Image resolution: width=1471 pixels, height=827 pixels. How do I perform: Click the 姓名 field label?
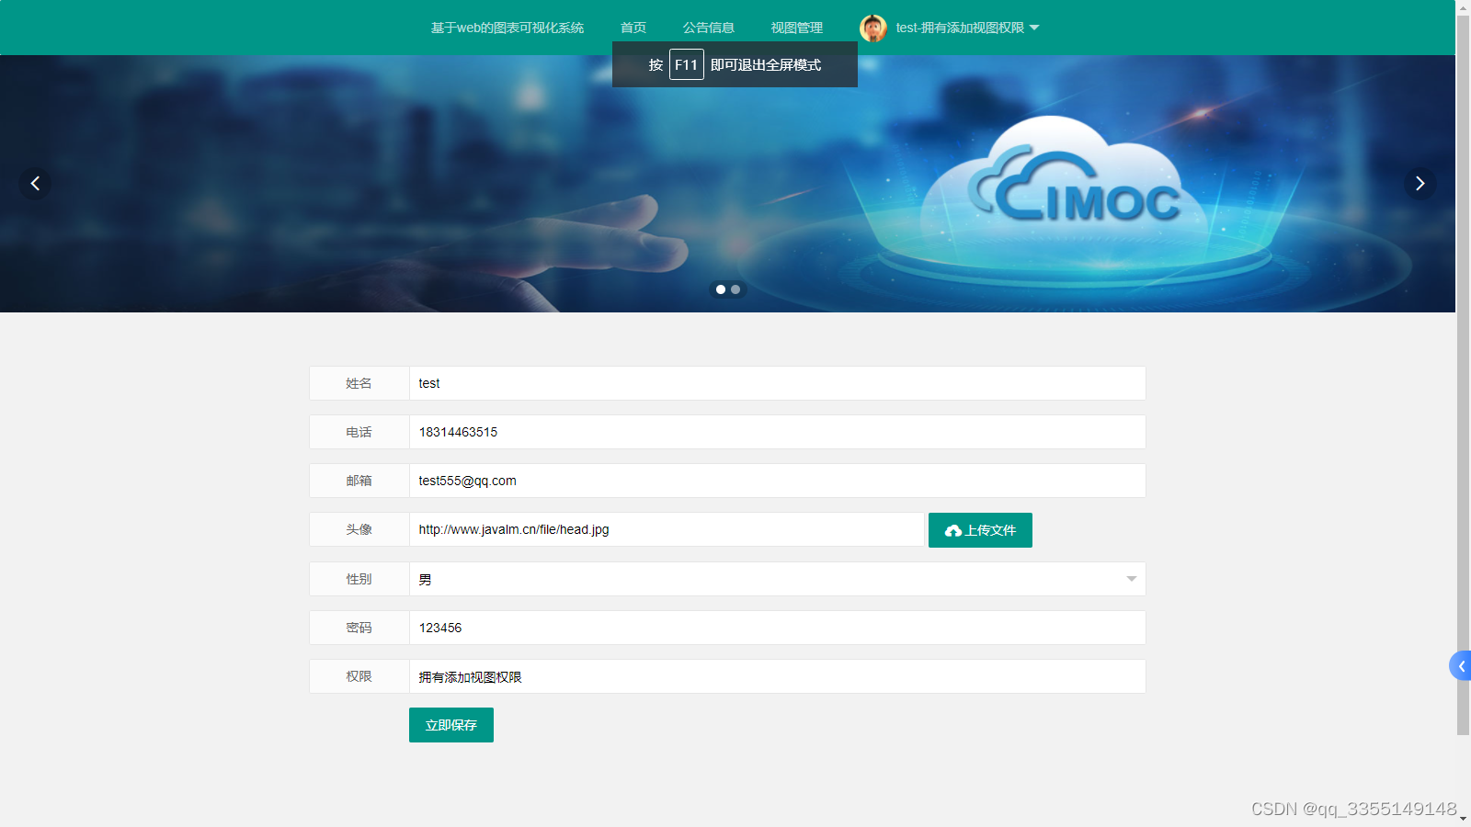[x=359, y=383]
